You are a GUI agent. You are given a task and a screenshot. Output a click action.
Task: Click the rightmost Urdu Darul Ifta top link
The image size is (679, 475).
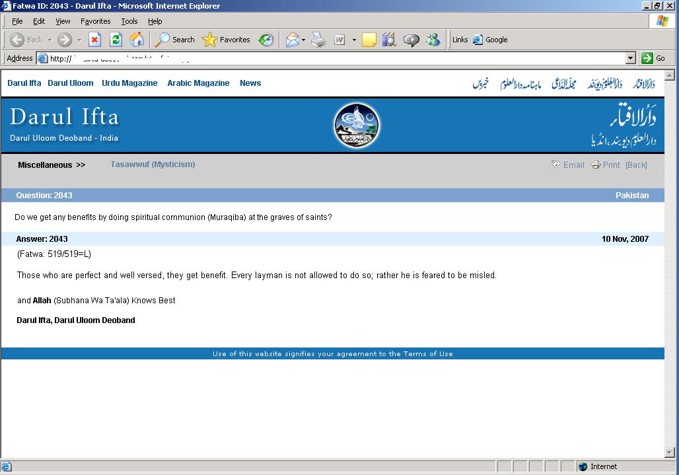(644, 83)
